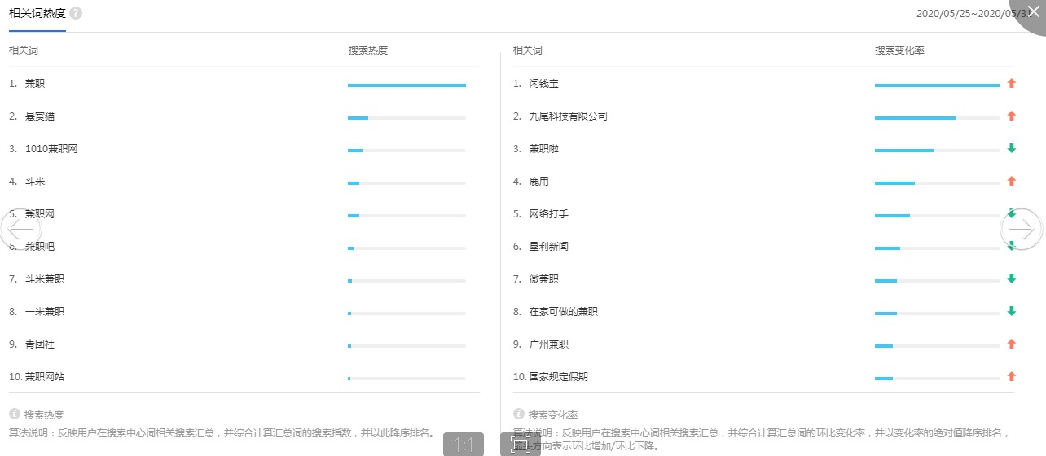
Task: Select the 斗米 row ranked fourth
Action: coord(35,182)
